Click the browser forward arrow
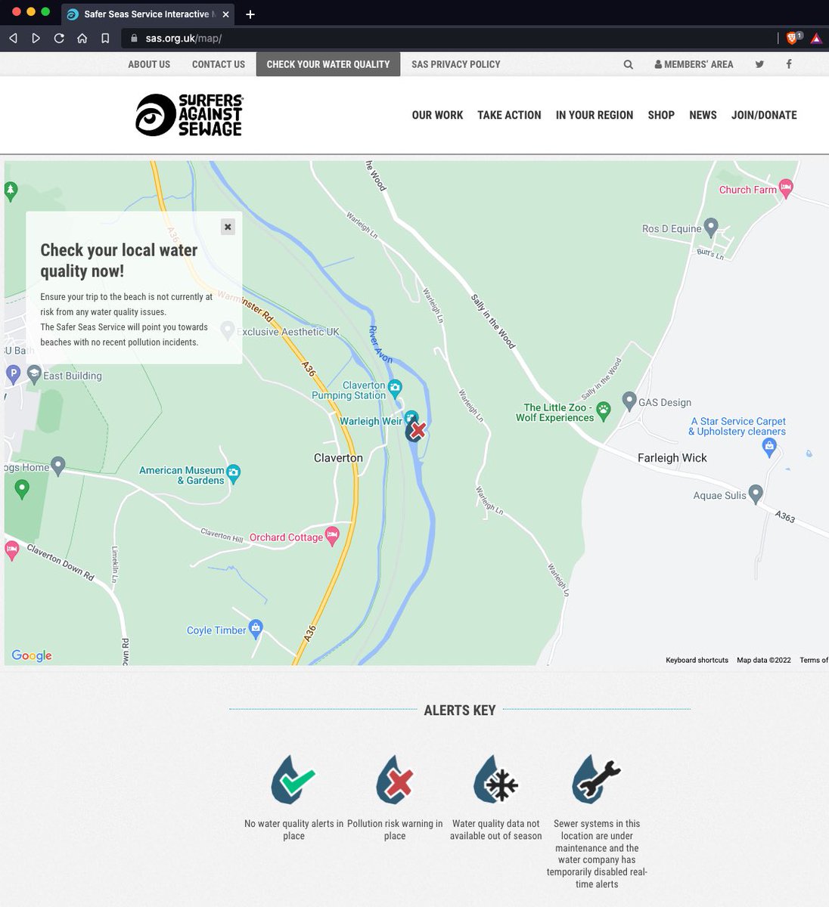Screen dimensions: 829x907 coord(36,38)
